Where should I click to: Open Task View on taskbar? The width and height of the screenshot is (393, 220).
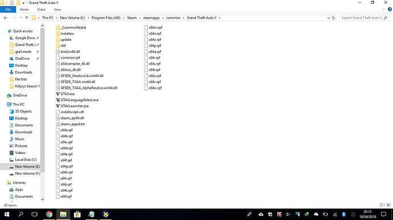tap(34, 214)
